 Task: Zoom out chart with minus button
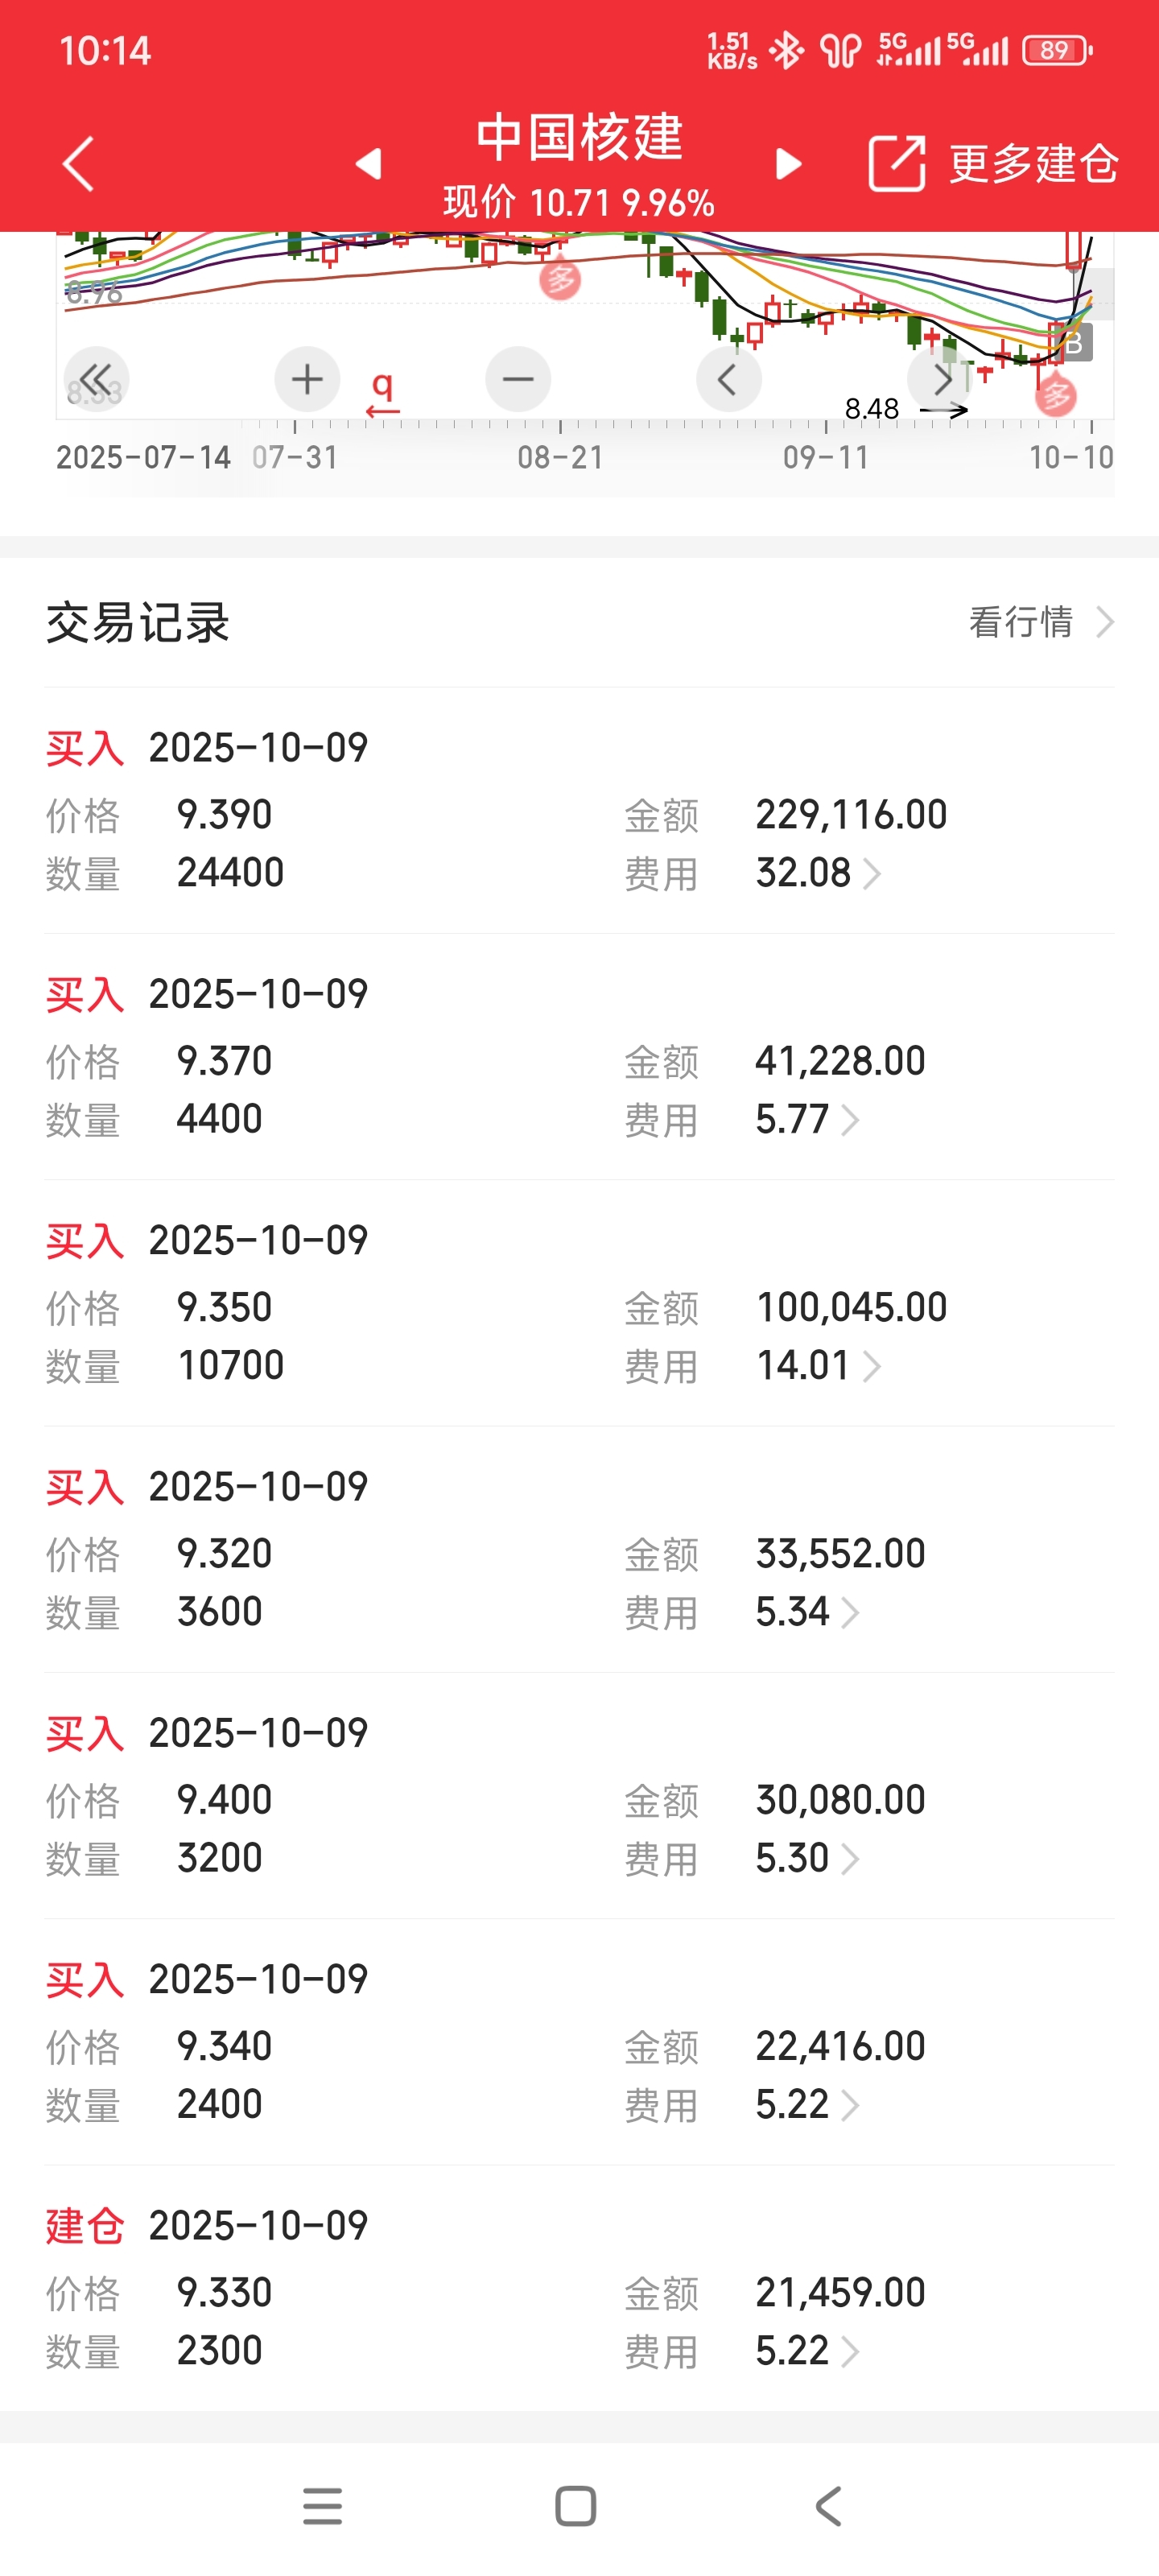coord(518,379)
